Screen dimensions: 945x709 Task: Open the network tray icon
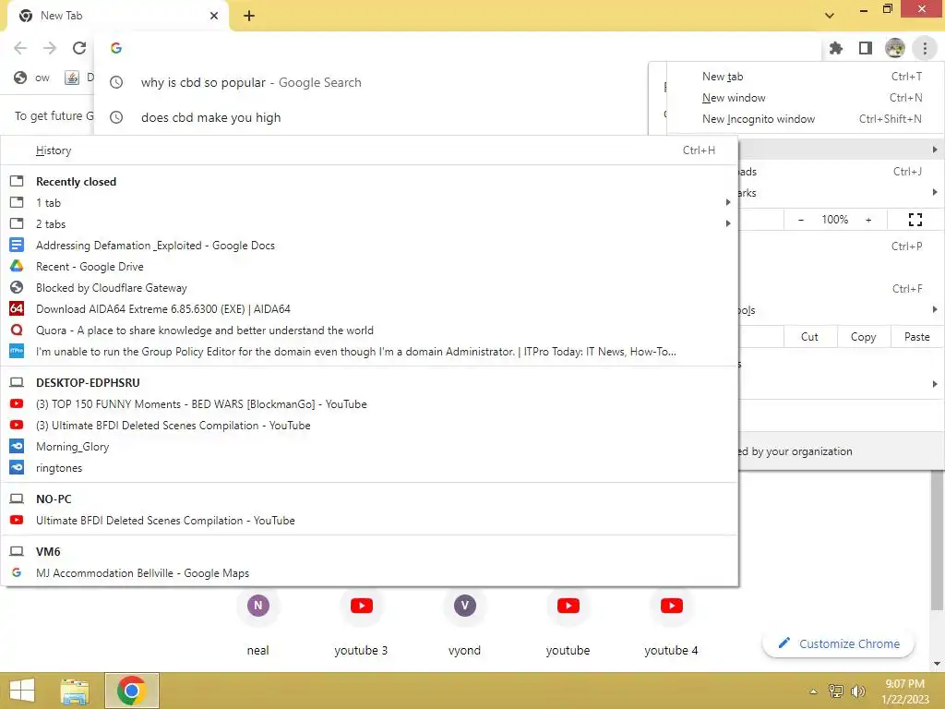(x=836, y=691)
